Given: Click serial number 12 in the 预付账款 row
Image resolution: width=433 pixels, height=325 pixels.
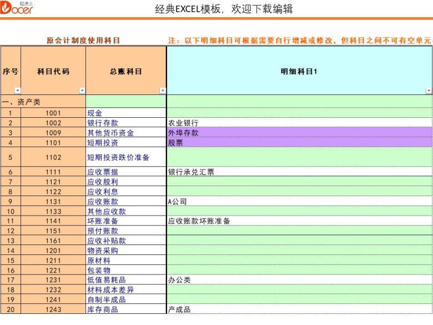Looking at the screenshot, I should 11,231.
